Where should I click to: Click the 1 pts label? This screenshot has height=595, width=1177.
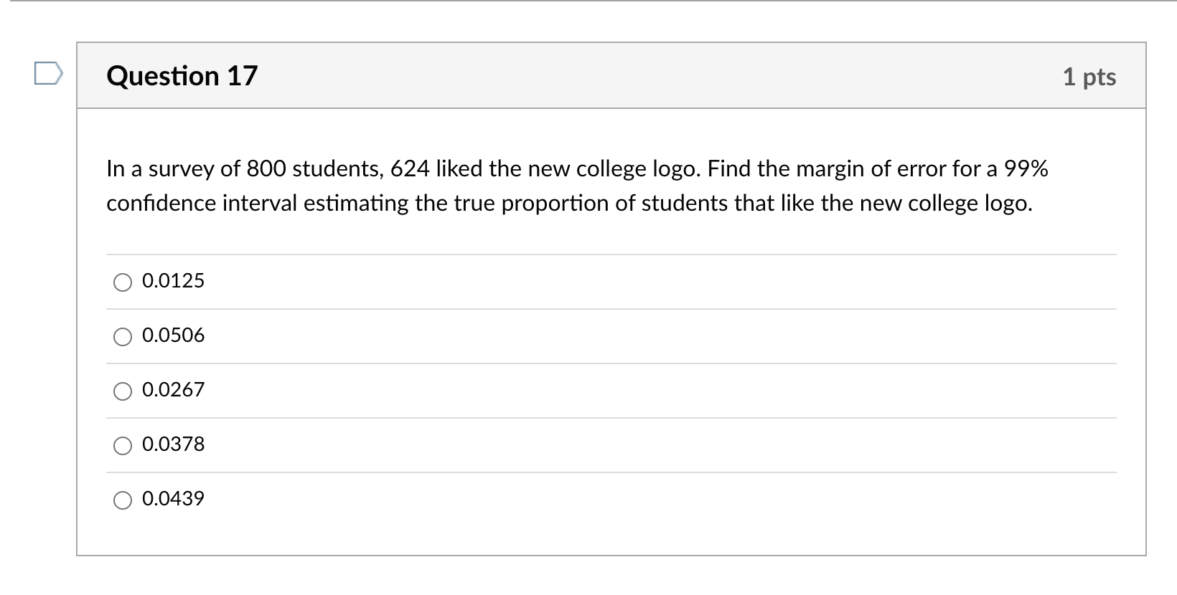[1089, 77]
